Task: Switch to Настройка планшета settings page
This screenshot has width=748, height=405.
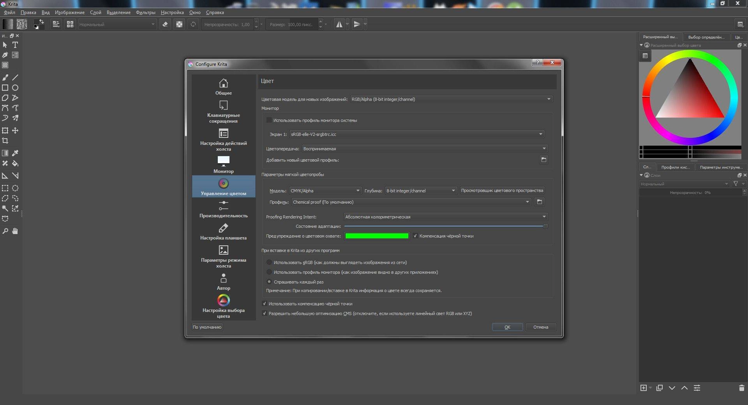Action: pos(224,231)
